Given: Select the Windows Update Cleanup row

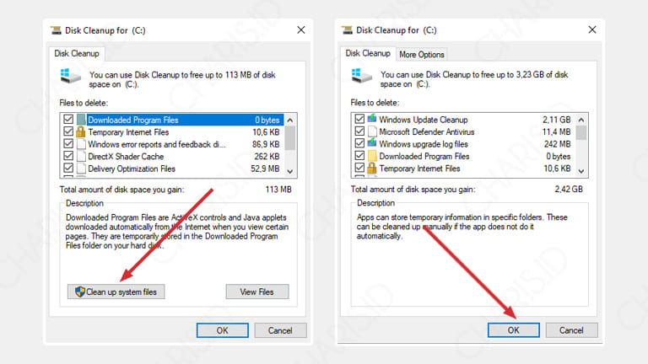Looking at the screenshot, I should pyautogui.click(x=464, y=120).
